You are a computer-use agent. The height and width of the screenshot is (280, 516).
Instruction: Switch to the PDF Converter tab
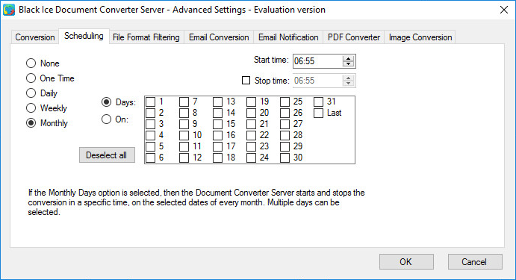354,37
